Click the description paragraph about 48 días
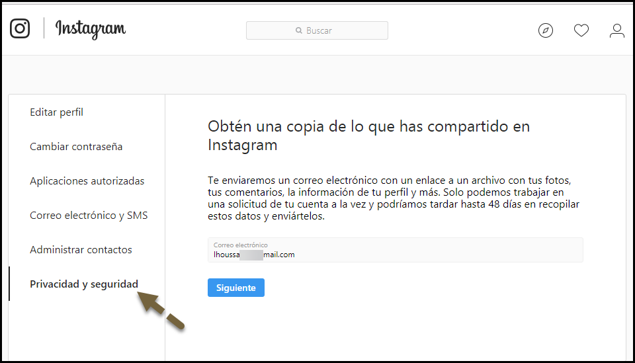This screenshot has height=363, width=635. (394, 198)
